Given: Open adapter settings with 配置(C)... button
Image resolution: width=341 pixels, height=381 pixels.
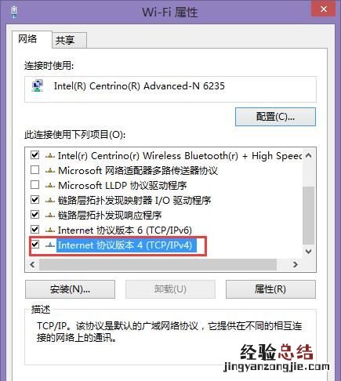Looking at the screenshot, I should (275, 117).
